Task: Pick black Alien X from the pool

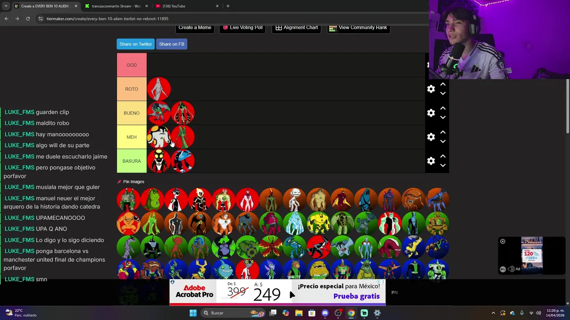Action: coord(176,223)
